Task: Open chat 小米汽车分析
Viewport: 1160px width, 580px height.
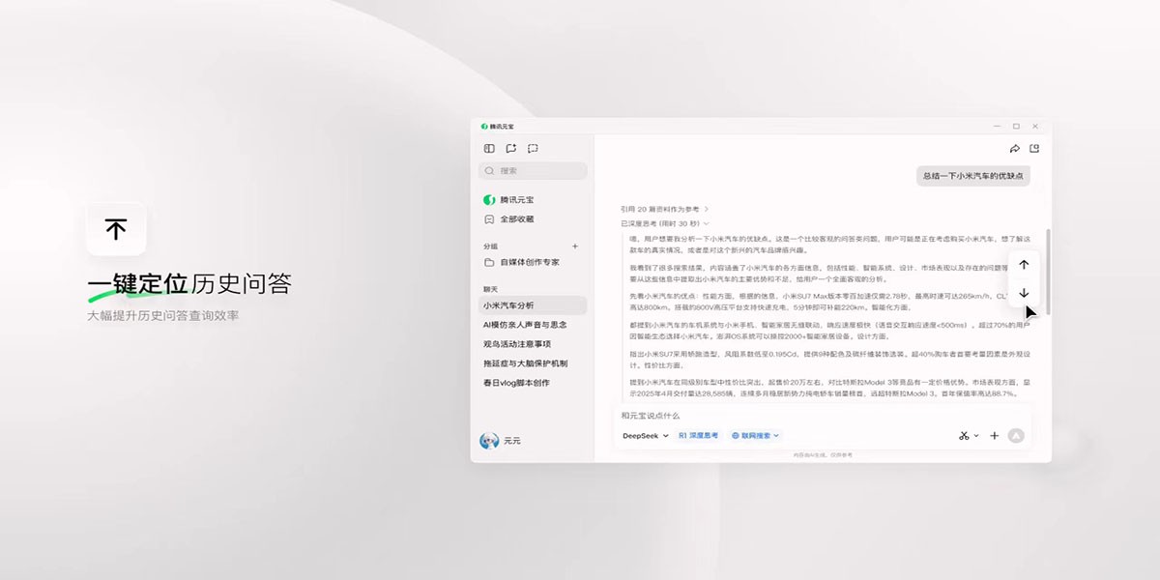Action: coord(533,305)
